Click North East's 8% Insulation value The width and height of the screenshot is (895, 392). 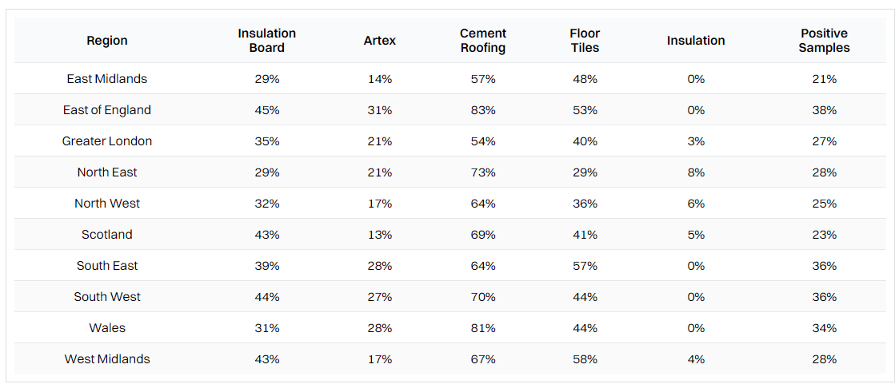(x=696, y=172)
